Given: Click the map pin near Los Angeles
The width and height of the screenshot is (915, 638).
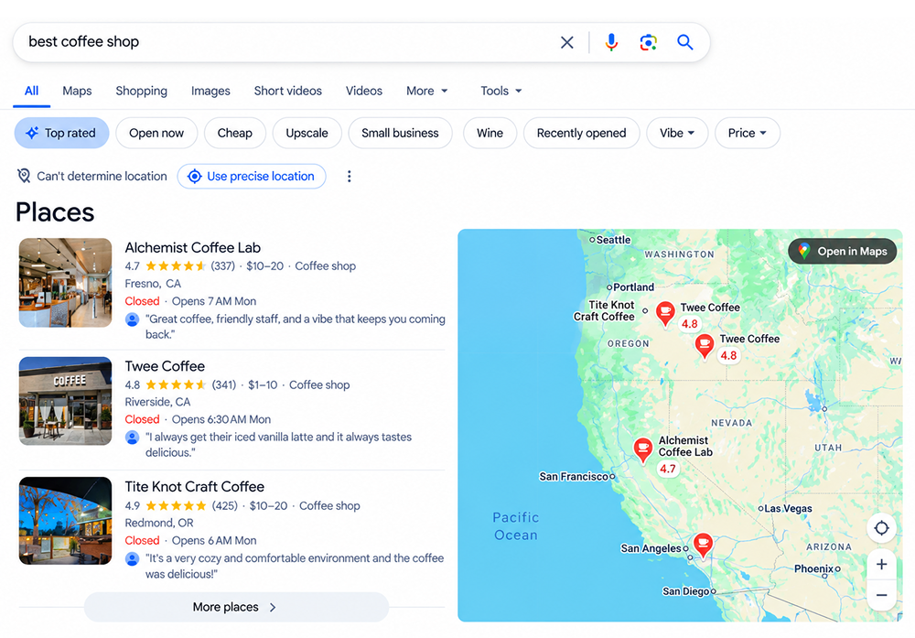Looking at the screenshot, I should [703, 546].
